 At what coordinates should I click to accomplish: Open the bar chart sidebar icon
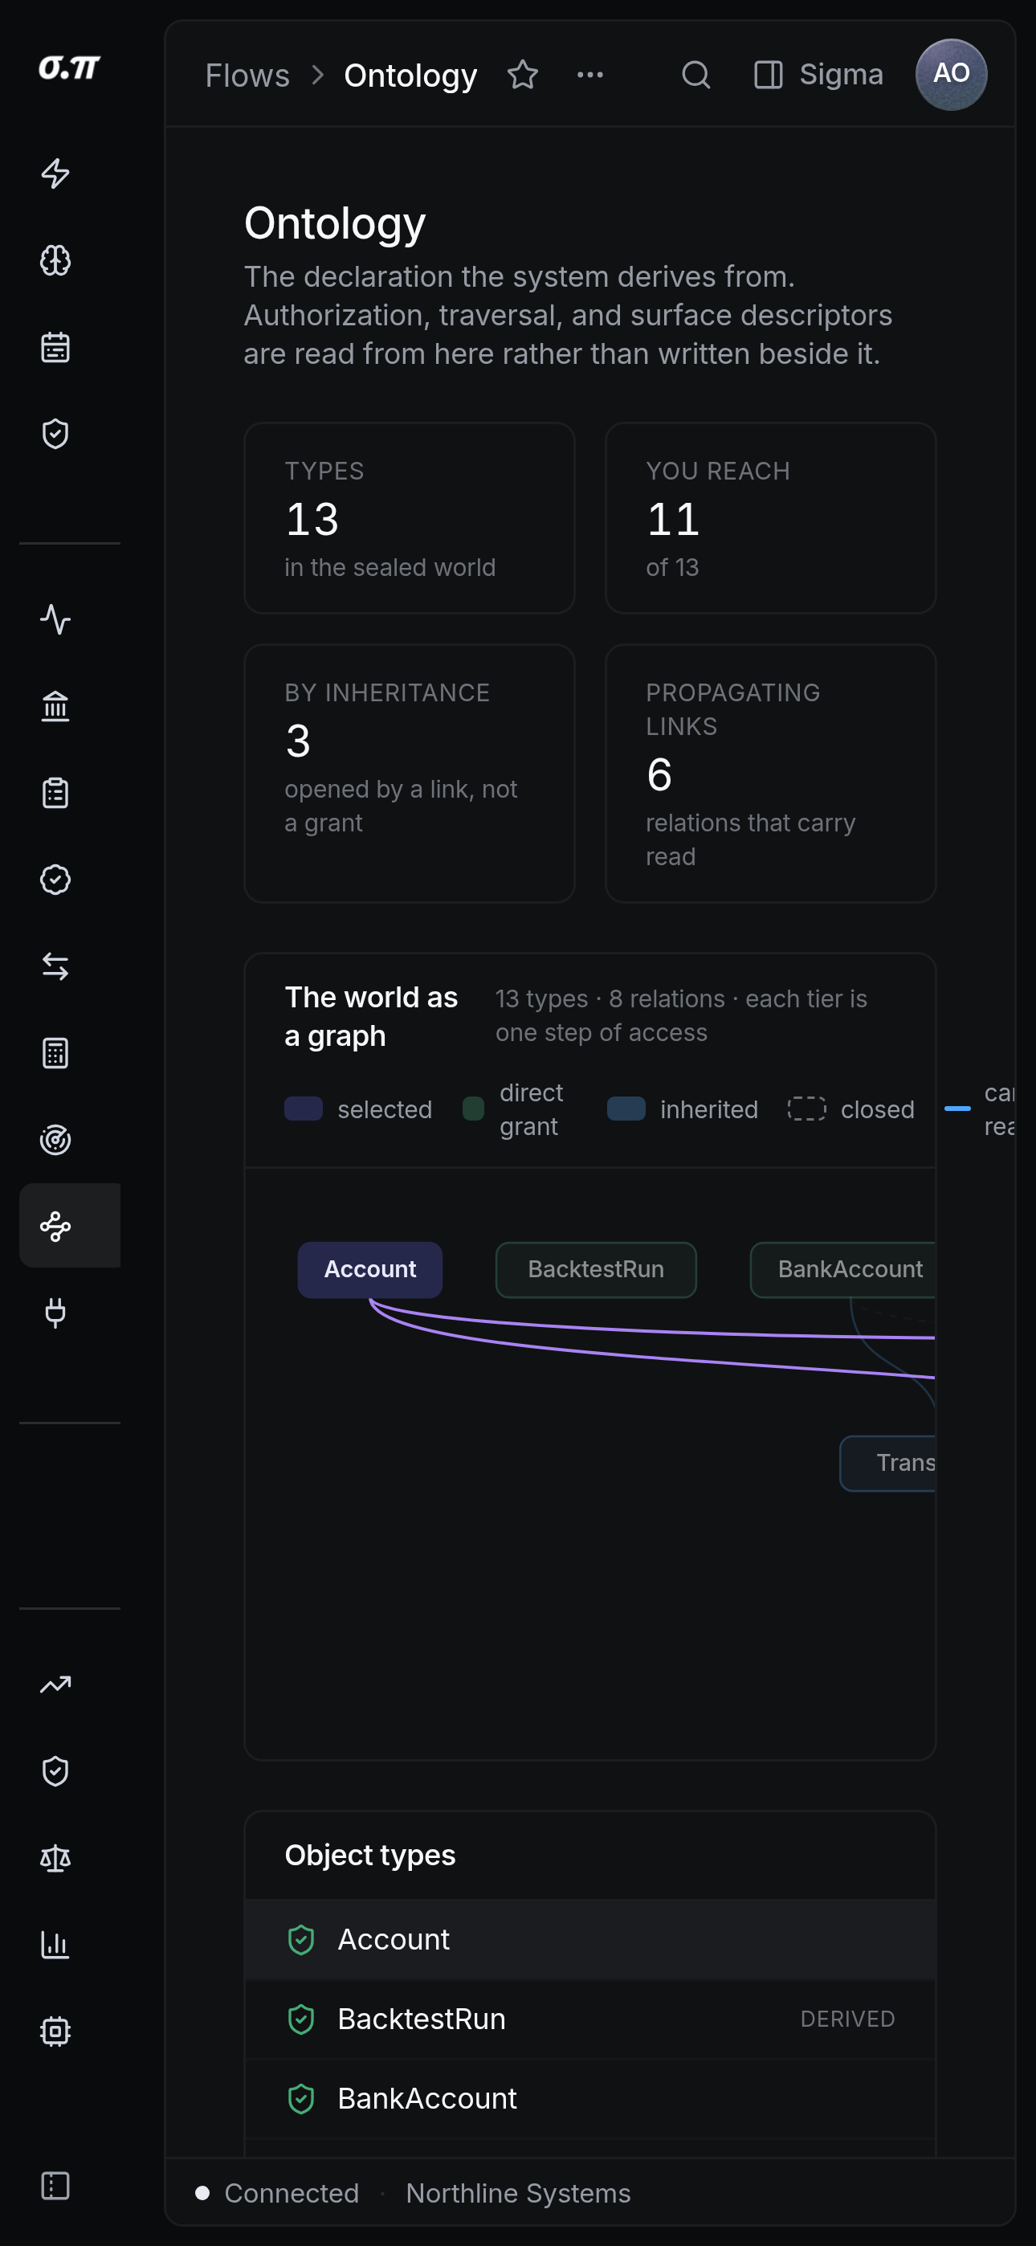55,1944
